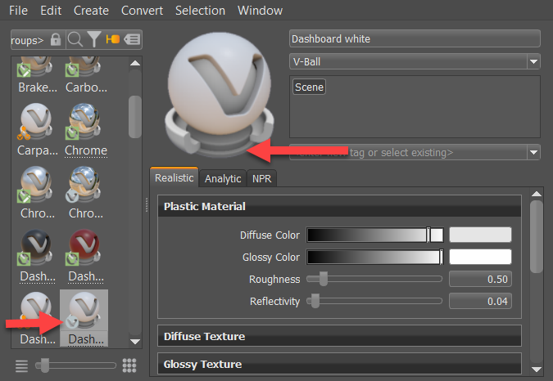Image resolution: width=553 pixels, height=381 pixels.
Task: Click the tag input field
Action: point(408,152)
